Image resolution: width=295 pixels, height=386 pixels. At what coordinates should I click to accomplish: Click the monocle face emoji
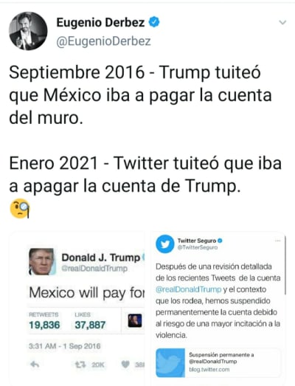[20, 208]
